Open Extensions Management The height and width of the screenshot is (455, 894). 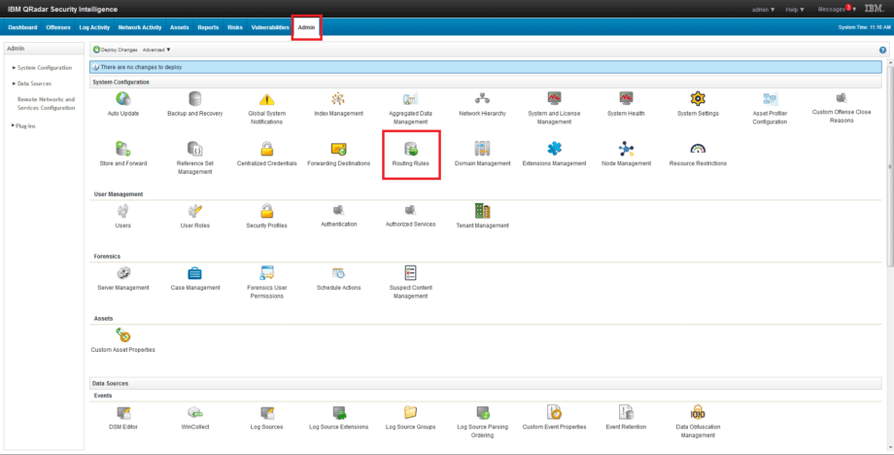pyautogui.click(x=554, y=149)
